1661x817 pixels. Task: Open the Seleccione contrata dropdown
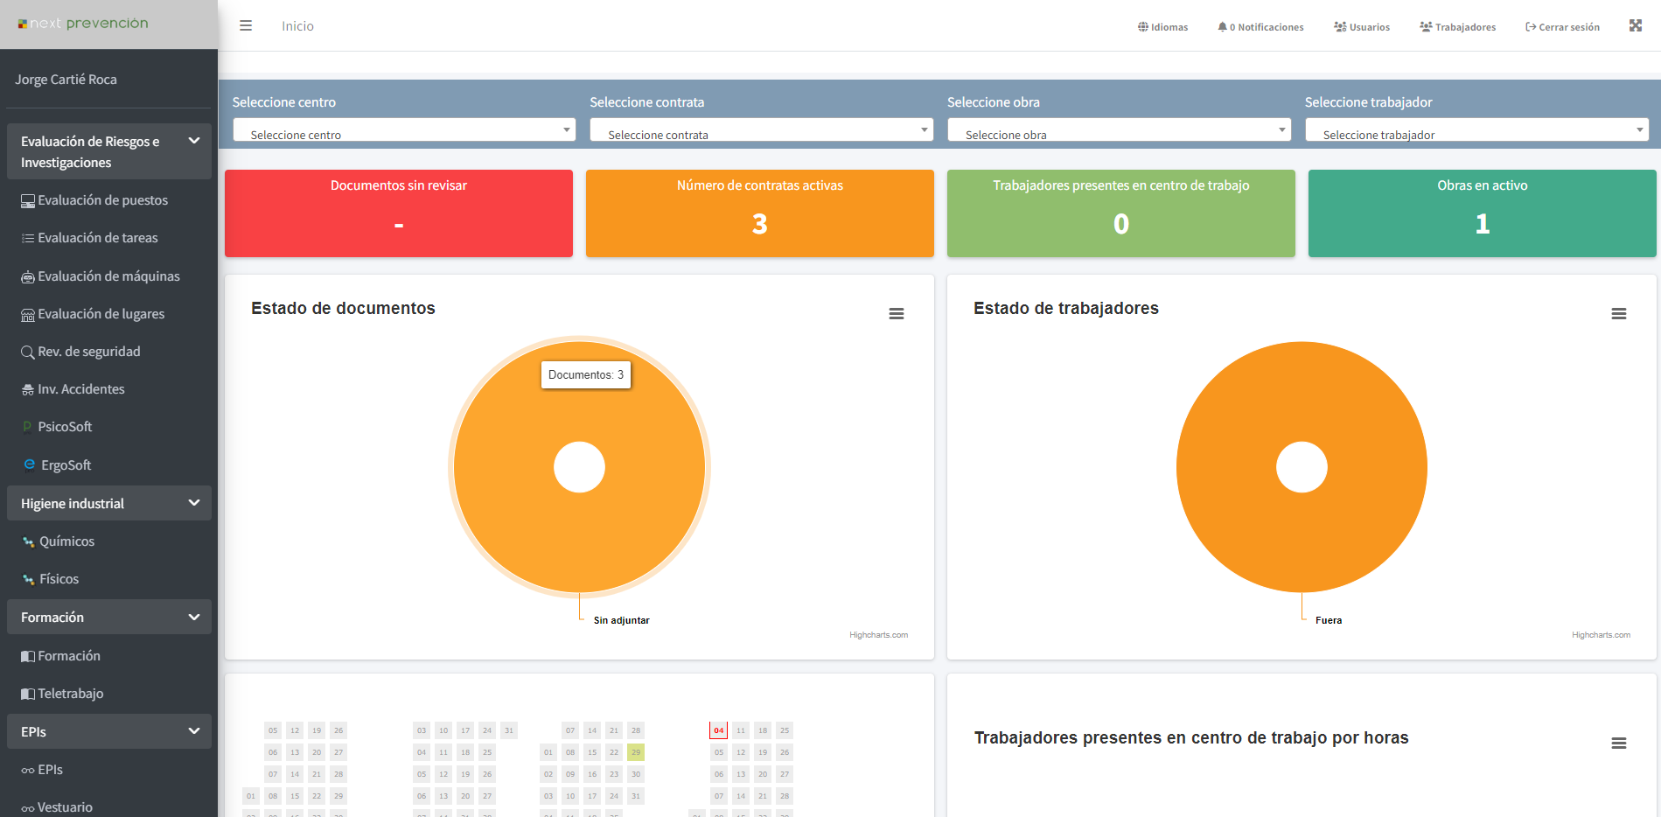762,129
